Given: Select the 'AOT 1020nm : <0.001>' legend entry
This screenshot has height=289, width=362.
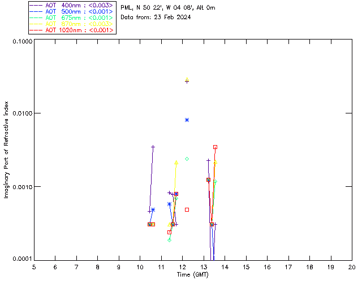Looking at the screenshot, I should pos(71,30).
